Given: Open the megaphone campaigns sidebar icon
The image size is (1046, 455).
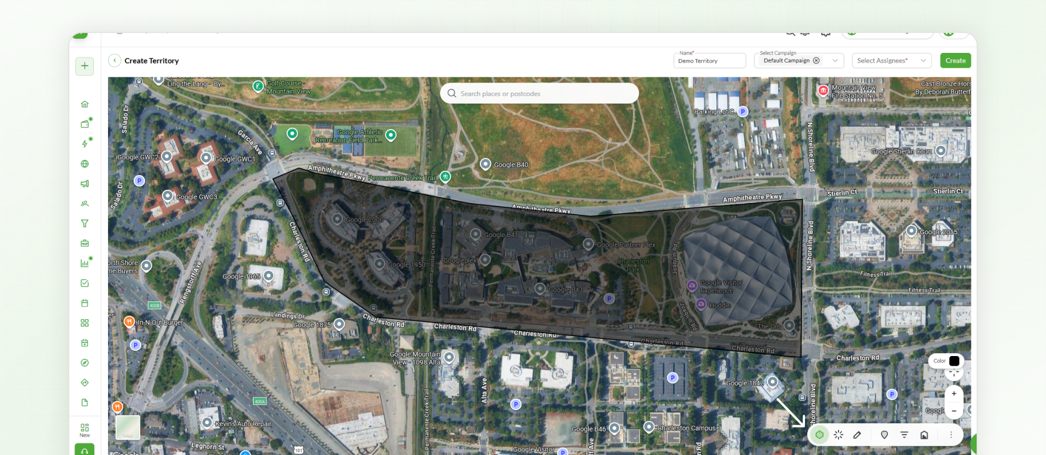Looking at the screenshot, I should (x=85, y=184).
